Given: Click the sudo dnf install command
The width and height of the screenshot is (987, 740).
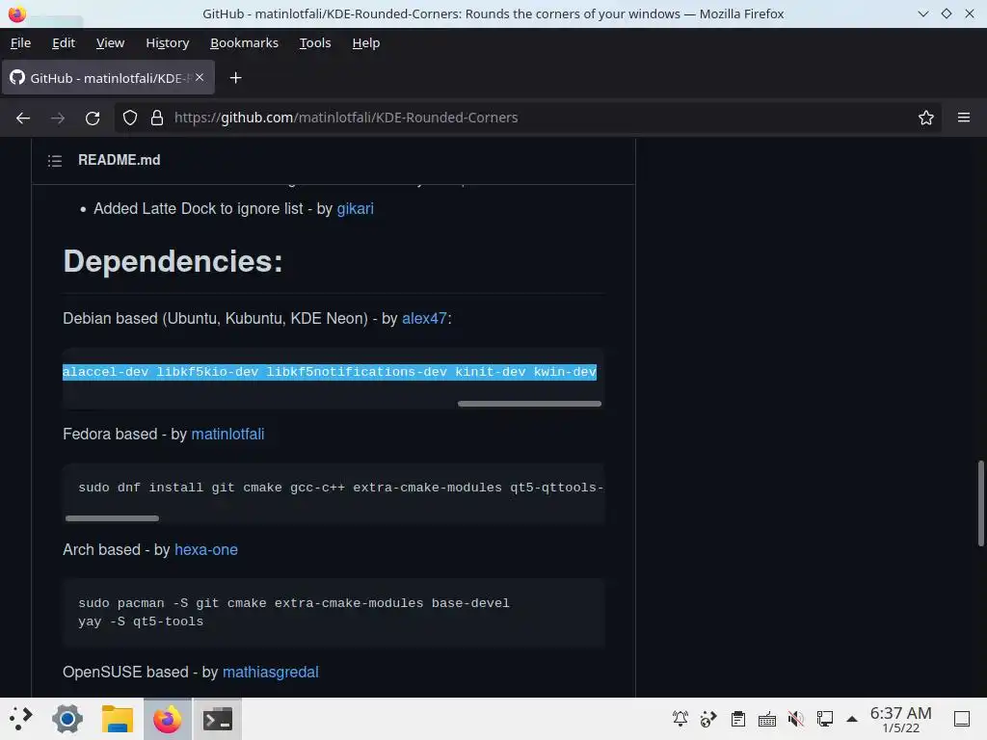Looking at the screenshot, I should (340, 488).
